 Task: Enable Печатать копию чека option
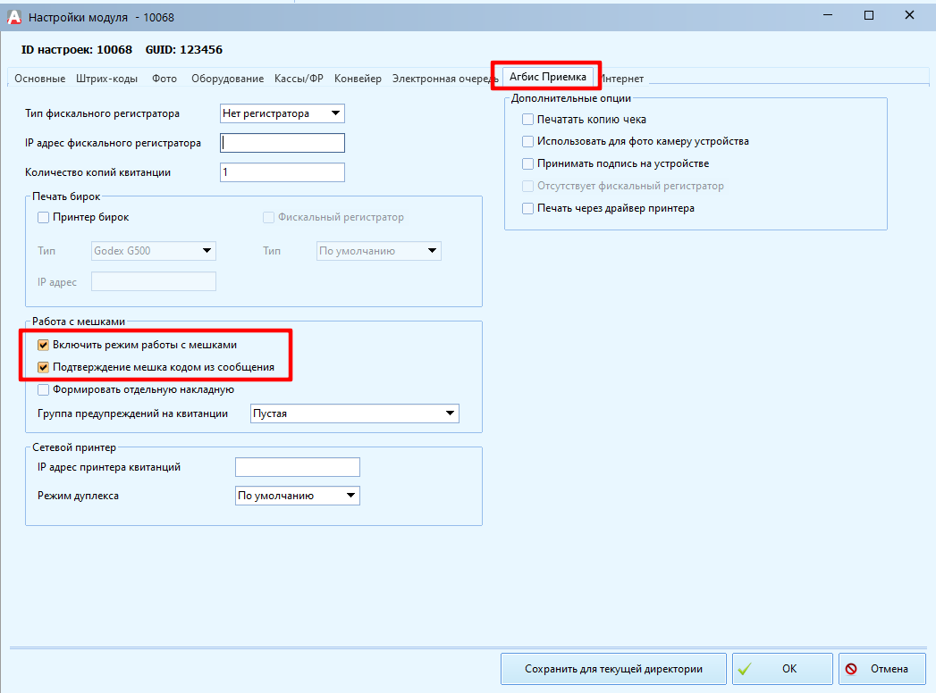click(527, 120)
